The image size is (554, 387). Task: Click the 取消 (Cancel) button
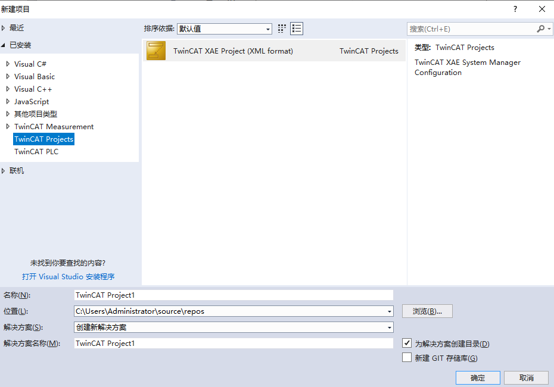(x=526, y=378)
